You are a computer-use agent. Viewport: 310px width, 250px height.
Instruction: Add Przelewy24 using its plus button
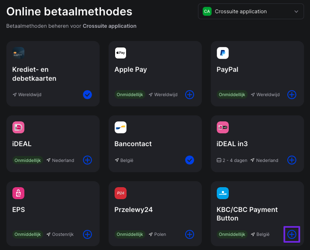[x=189, y=234]
